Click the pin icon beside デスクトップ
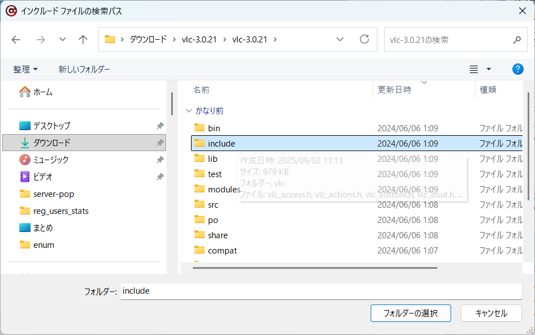535x335 pixels. [160, 126]
